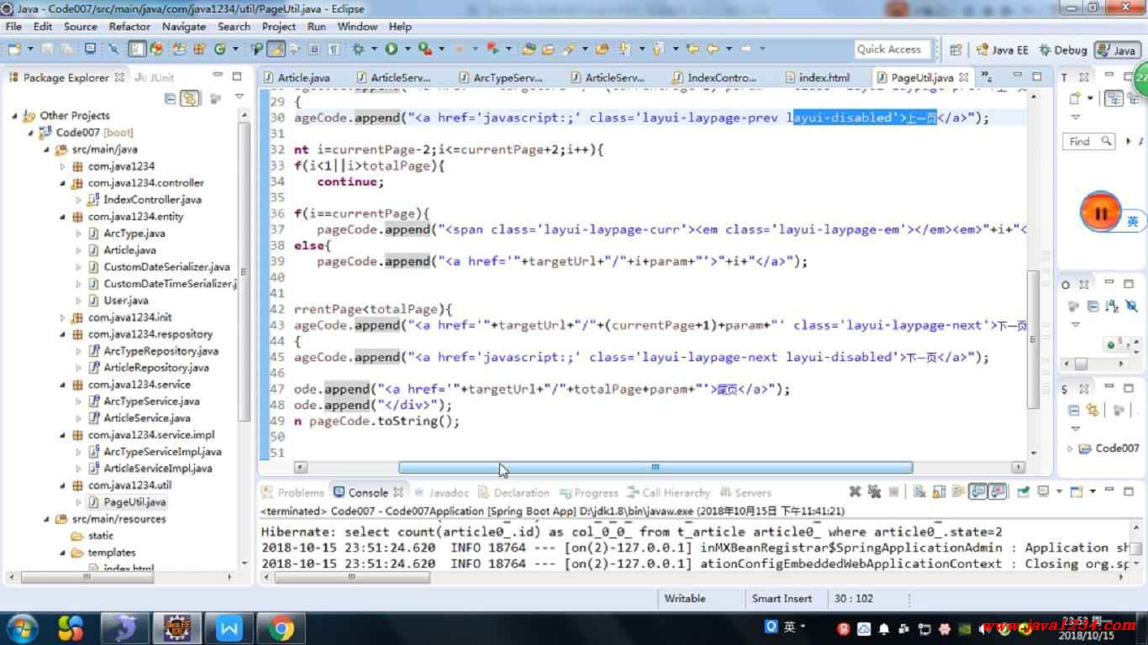Screen dimensions: 1148x645
Task: Click Remove All Terminated Launches icon
Action: click(x=874, y=492)
